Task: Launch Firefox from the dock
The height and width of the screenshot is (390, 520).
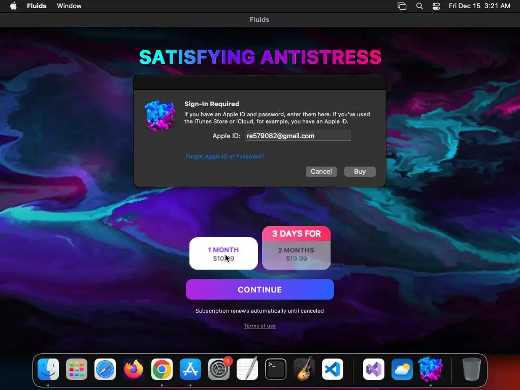Action: [x=134, y=369]
